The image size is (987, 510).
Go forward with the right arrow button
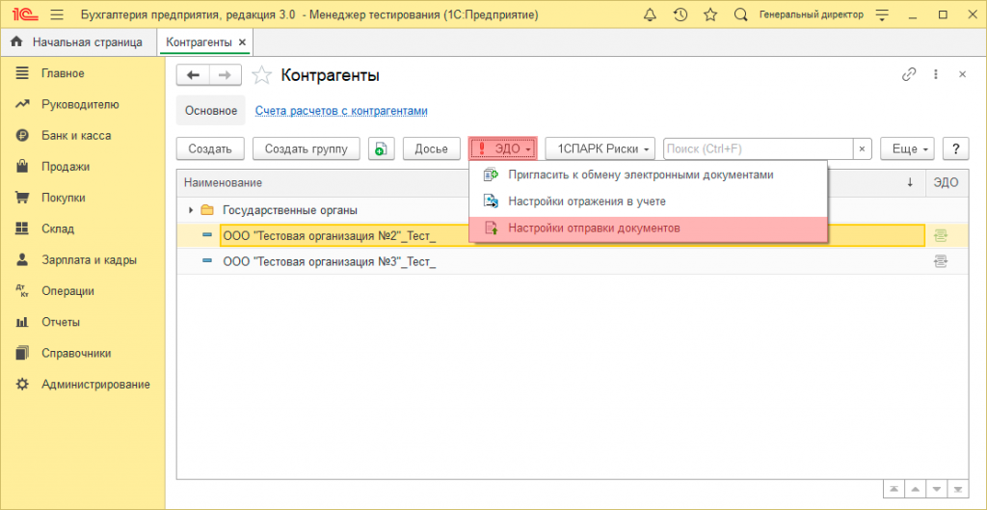tap(225, 75)
